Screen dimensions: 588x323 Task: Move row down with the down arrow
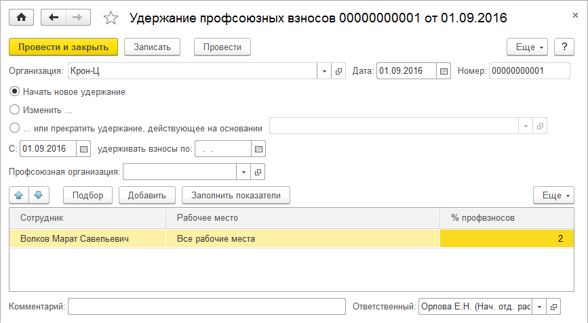tap(39, 195)
